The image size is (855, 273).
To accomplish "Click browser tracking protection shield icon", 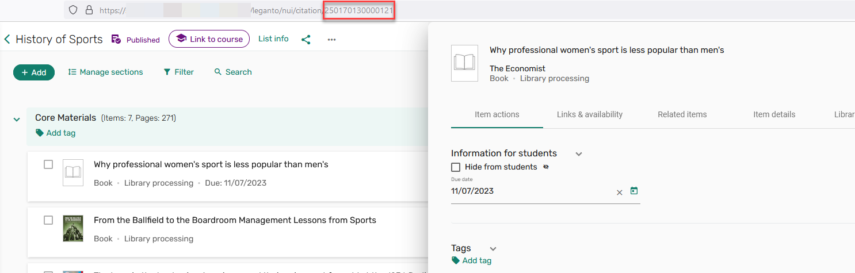I will pos(72,10).
